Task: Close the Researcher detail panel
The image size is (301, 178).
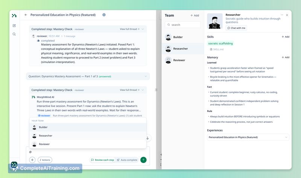Action: point(287,15)
